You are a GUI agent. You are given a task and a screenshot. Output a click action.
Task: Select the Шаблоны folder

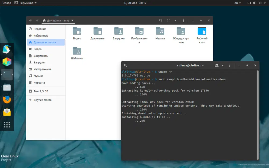tap(77, 51)
